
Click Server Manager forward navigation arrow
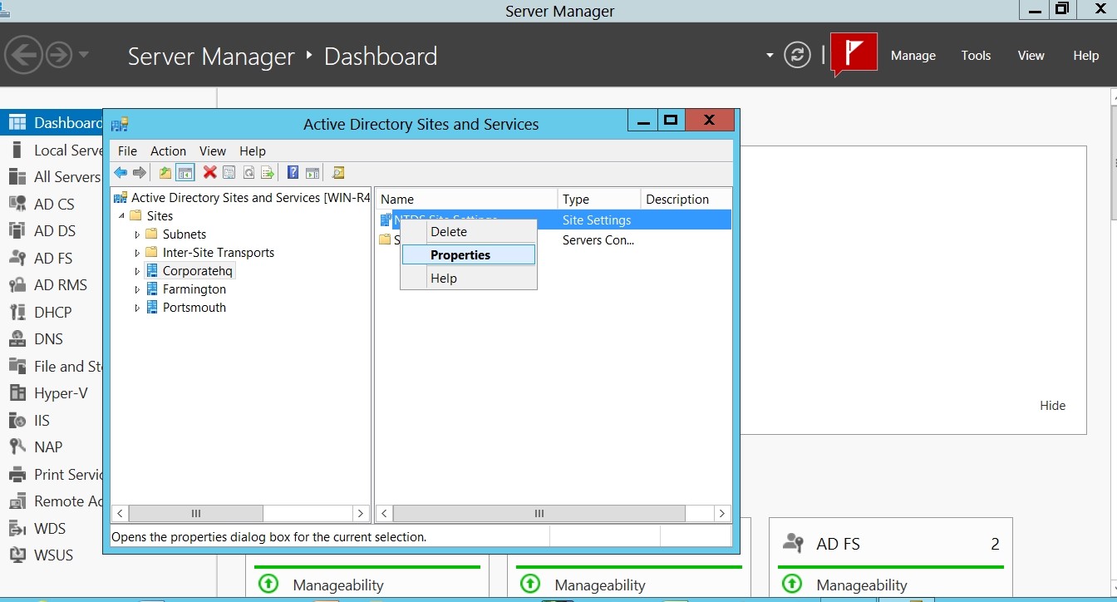[x=59, y=56]
